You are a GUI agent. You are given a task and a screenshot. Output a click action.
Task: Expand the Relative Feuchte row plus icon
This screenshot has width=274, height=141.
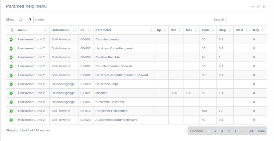tap(11, 57)
